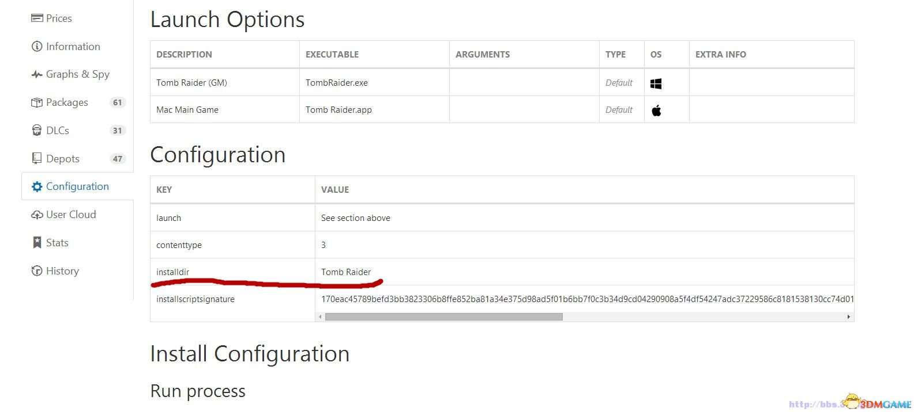Click the 'See section above' value
914x412 pixels.
tap(356, 218)
